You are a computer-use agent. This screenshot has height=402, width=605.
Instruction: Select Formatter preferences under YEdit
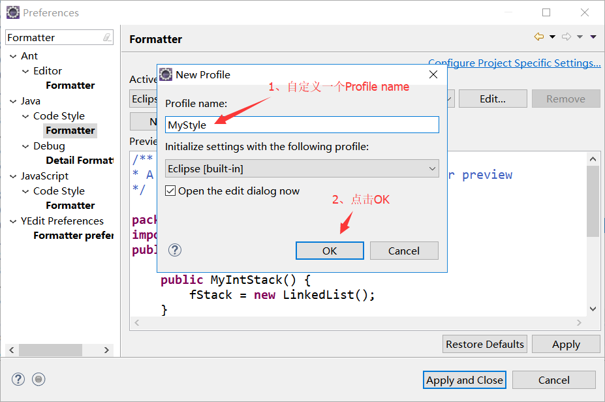(73, 236)
